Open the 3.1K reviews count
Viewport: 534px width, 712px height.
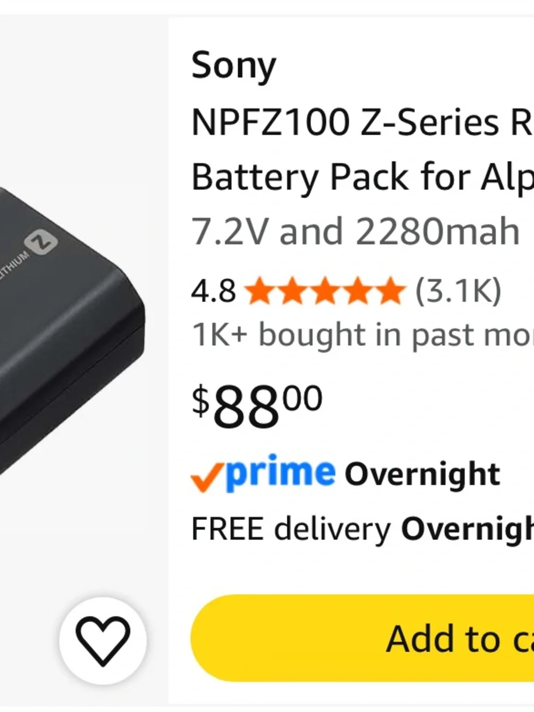tap(458, 291)
